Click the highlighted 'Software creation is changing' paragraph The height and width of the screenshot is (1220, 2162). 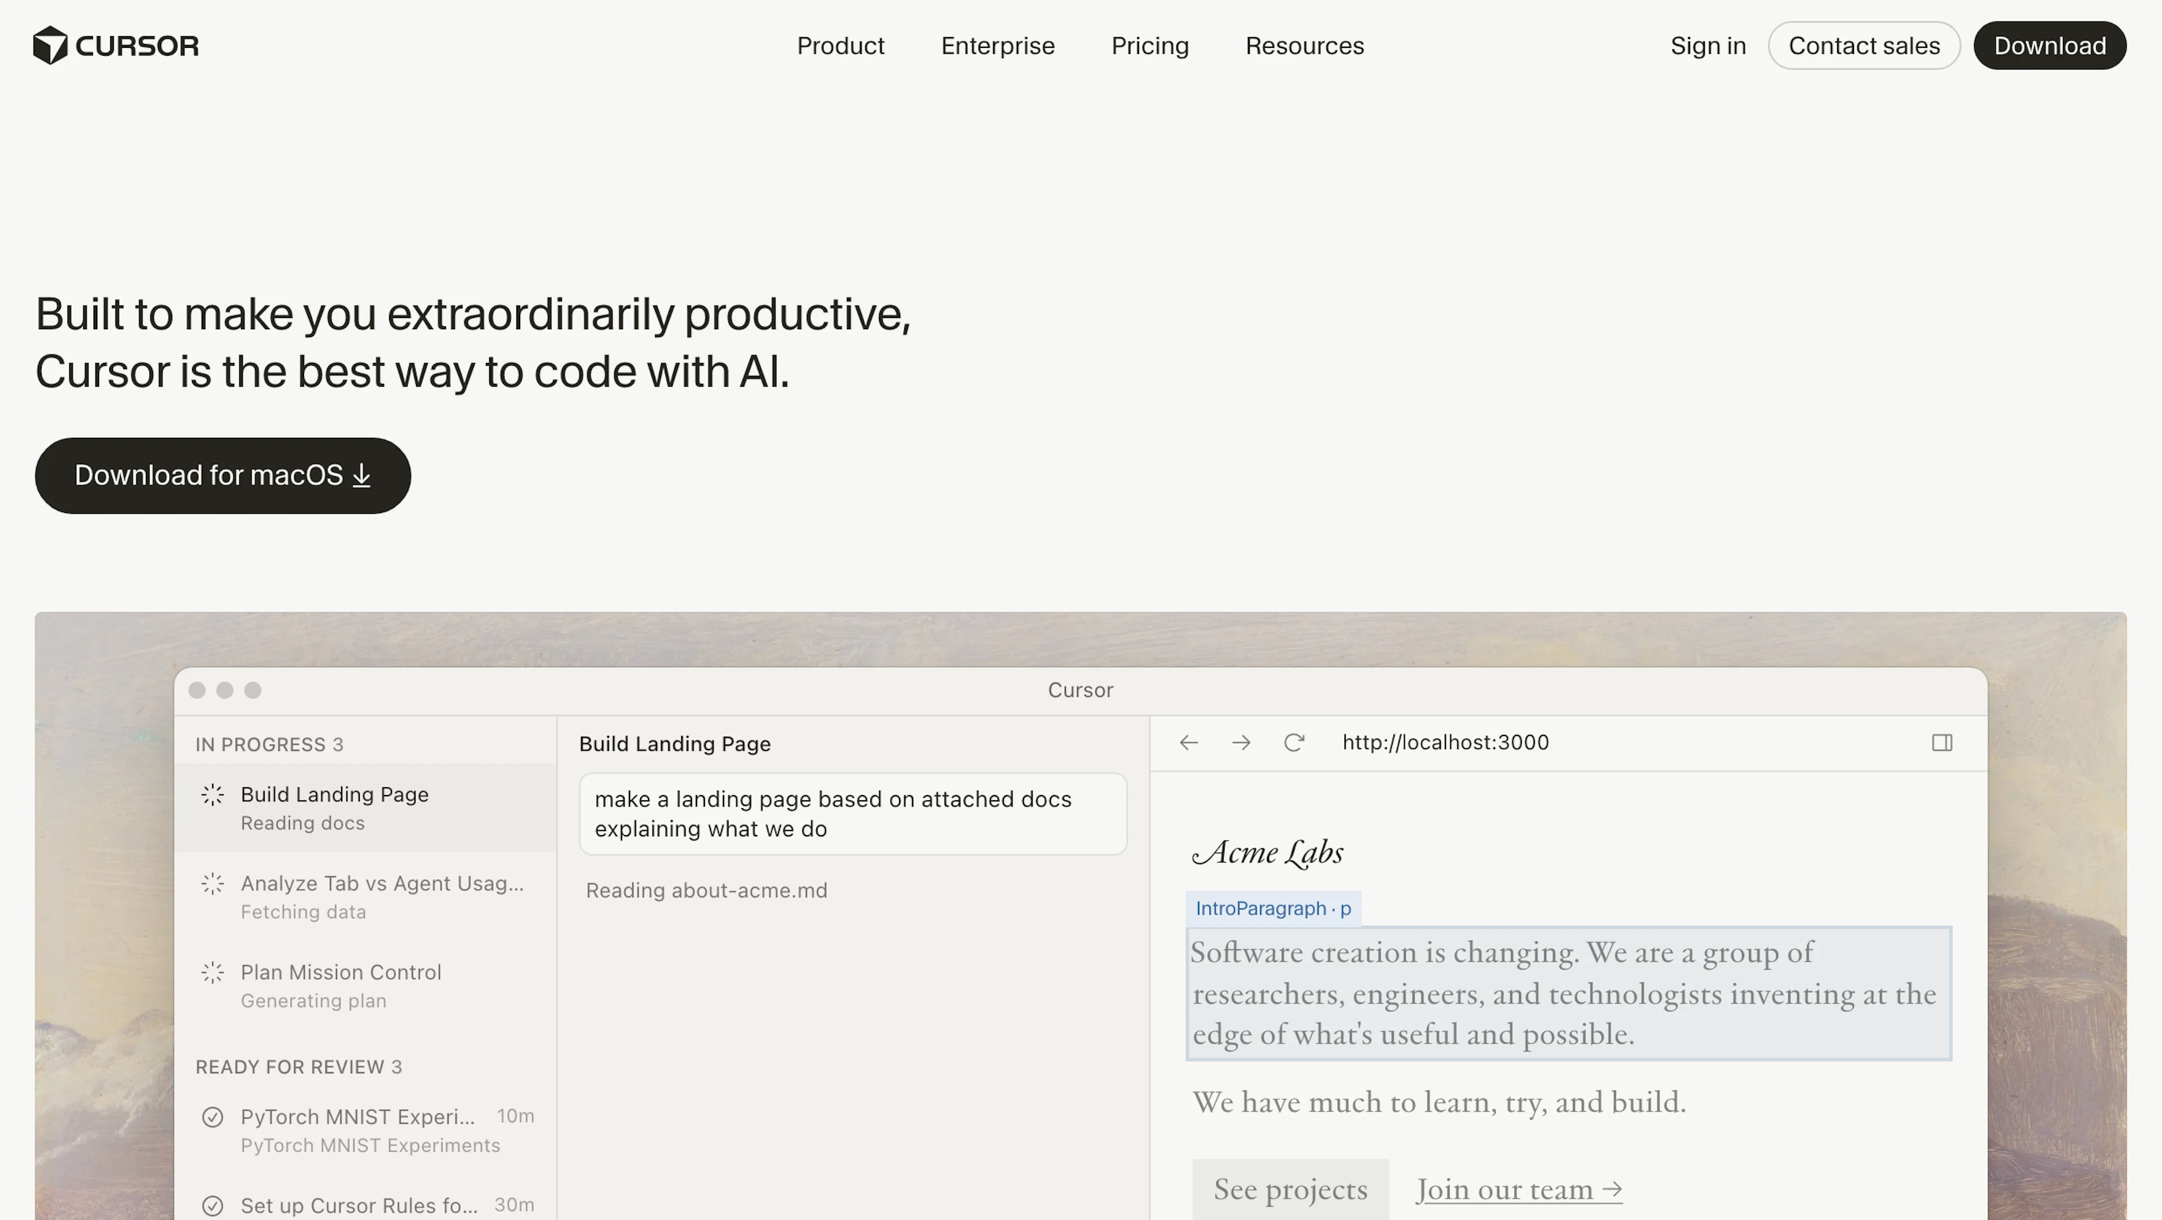click(x=1568, y=993)
